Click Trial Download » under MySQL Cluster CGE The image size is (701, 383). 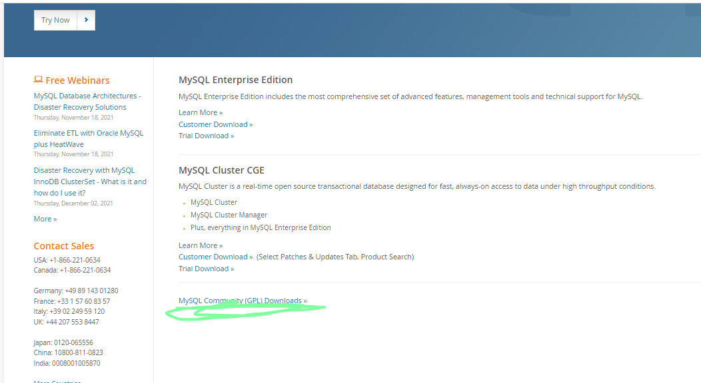tap(206, 269)
